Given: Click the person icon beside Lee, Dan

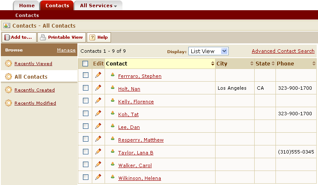Looking at the screenshot, I should (x=113, y=126).
